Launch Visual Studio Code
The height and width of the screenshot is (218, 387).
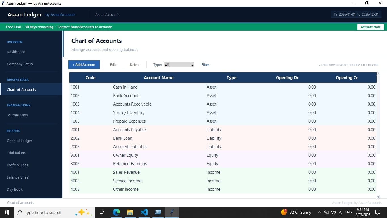[144, 212]
